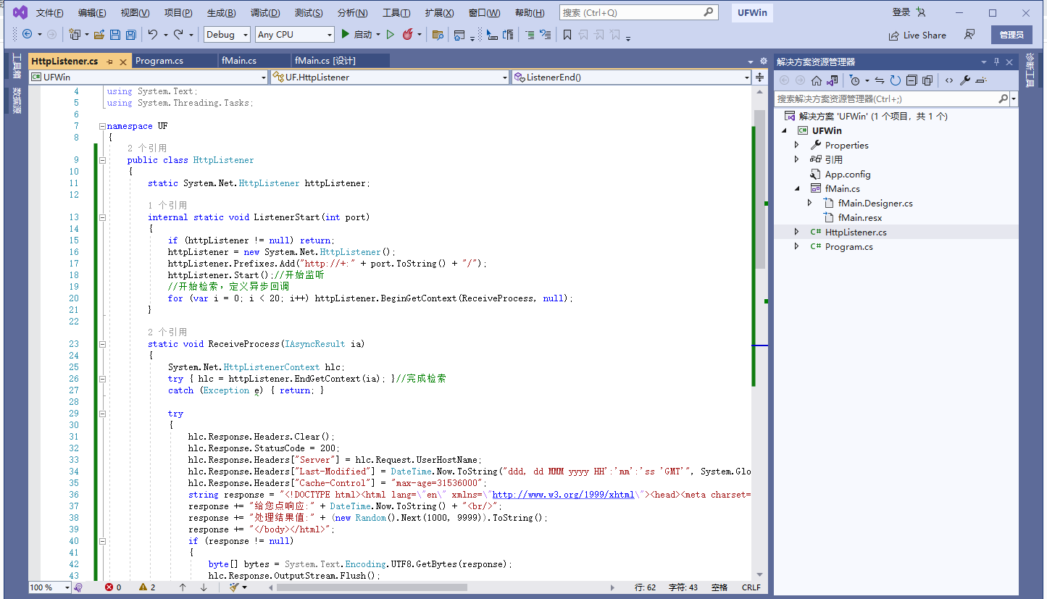Toggle the pin on the HttpListener.cs tab
The image size is (1047, 599).
110,62
